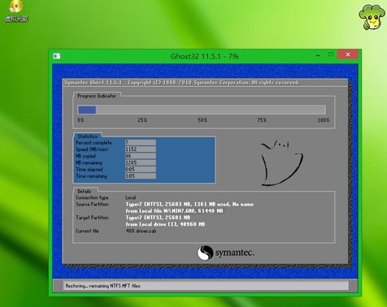Click Target Partition NTFS 25601 MB line

(158, 218)
